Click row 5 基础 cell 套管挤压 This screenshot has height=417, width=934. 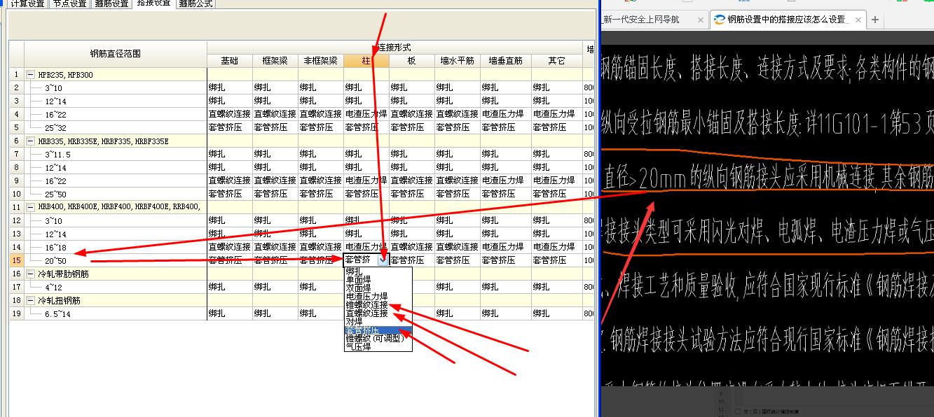click(230, 127)
